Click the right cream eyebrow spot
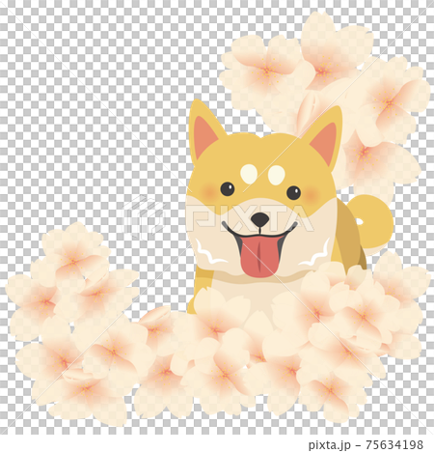Image resolution: width=434 pixels, height=453 pixels. click(x=276, y=175)
